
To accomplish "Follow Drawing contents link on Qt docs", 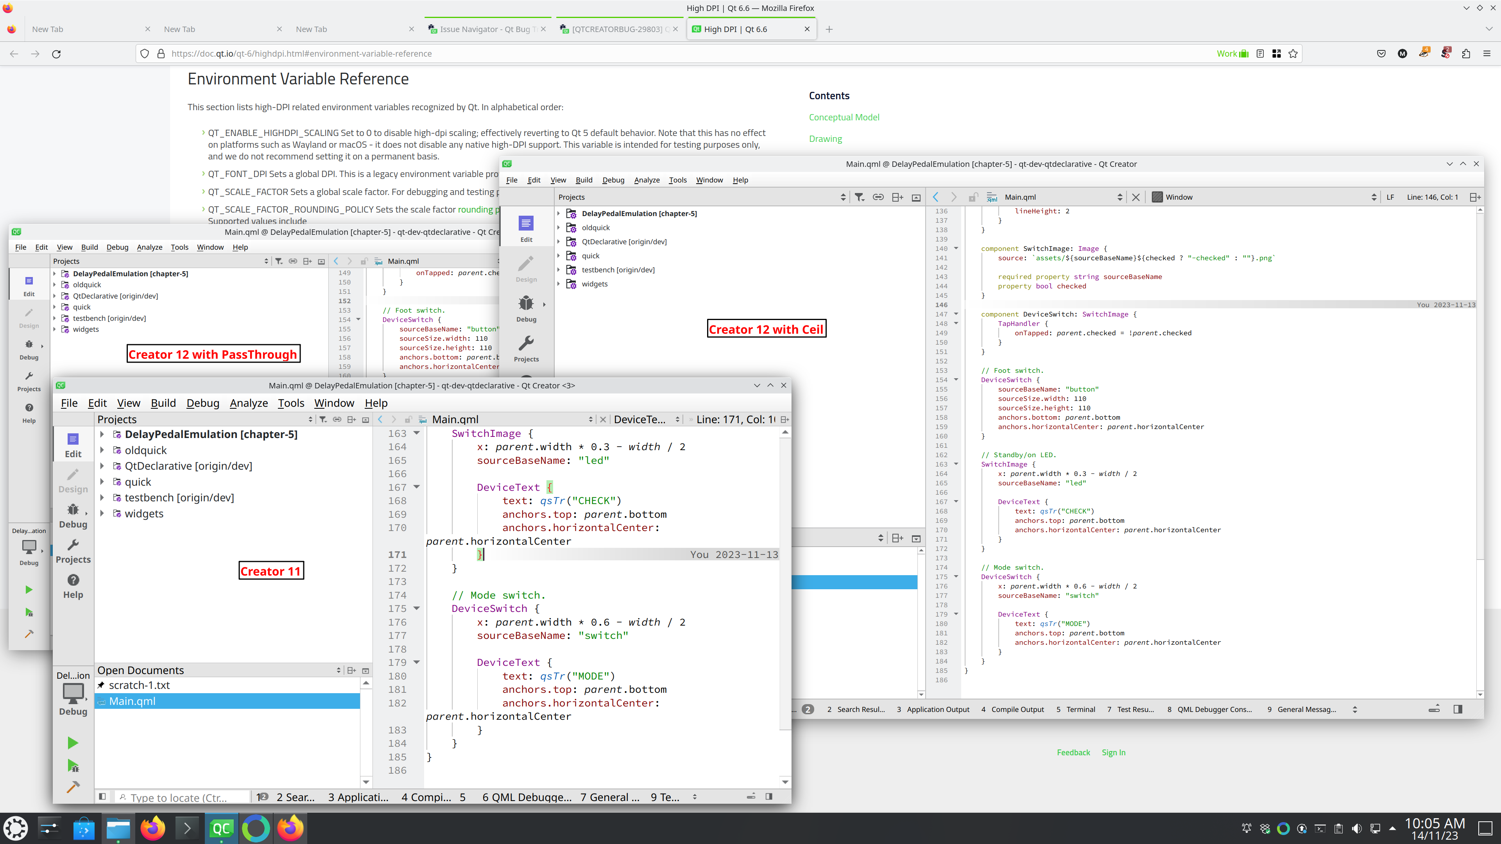I will coord(825,139).
